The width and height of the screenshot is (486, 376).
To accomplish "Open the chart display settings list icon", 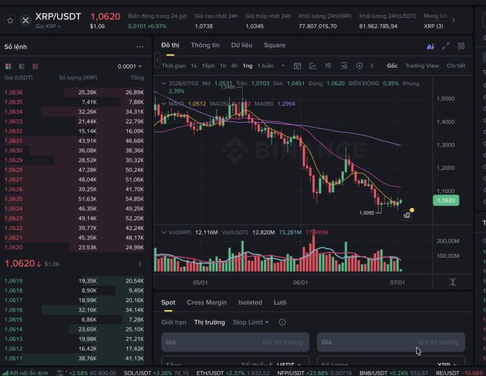I will pyautogui.click(x=344, y=66).
